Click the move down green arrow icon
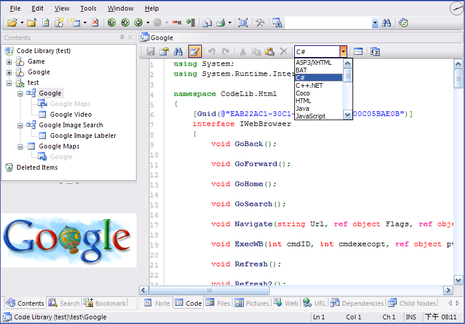The height and width of the screenshot is (324, 465). [x=125, y=22]
